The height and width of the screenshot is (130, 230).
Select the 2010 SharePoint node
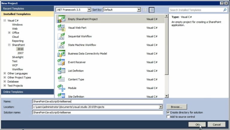coord(20,49)
